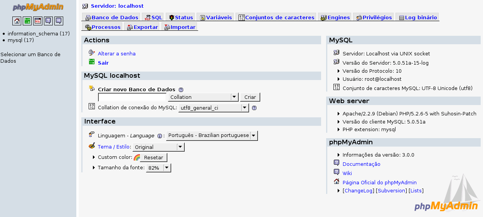Screen dimensions: 483x217
Task: Click the book icon beside Documentação
Action: point(337,163)
